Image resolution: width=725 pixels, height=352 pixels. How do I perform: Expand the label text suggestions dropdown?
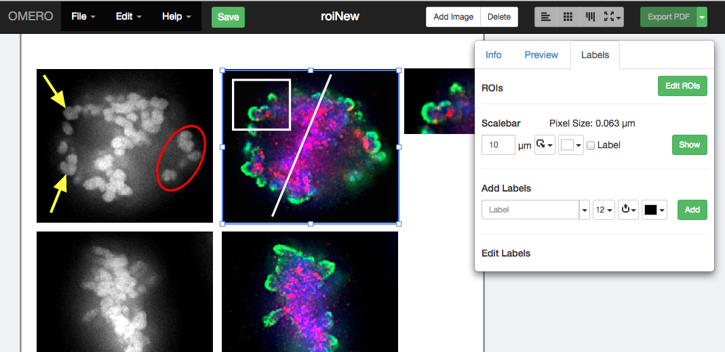(x=585, y=210)
